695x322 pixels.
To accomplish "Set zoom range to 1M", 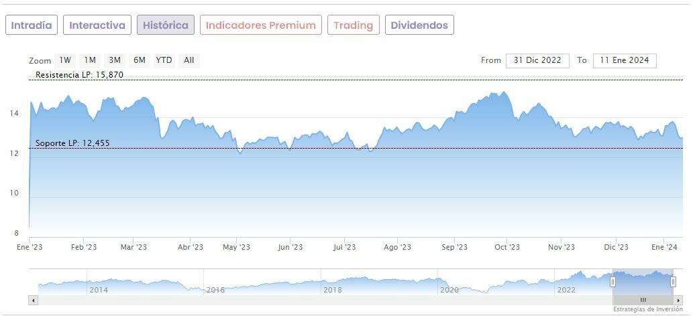I will [x=90, y=60].
